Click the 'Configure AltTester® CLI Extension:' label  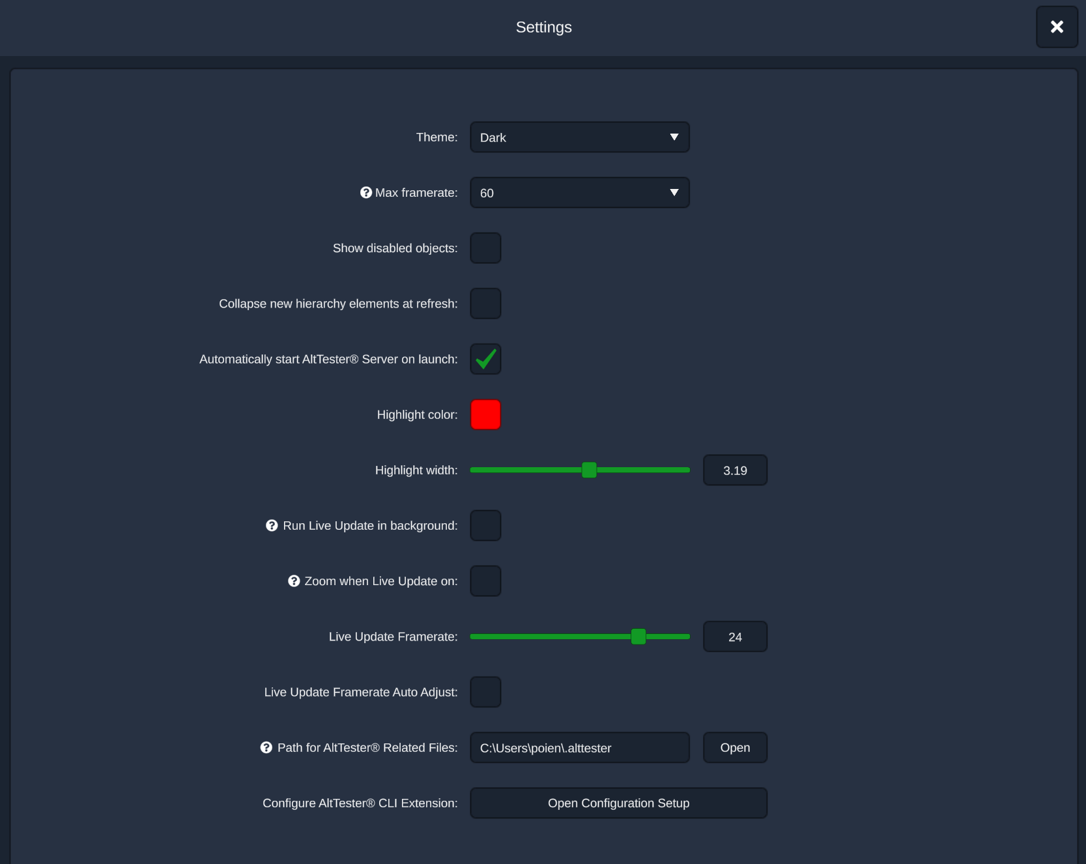(360, 803)
